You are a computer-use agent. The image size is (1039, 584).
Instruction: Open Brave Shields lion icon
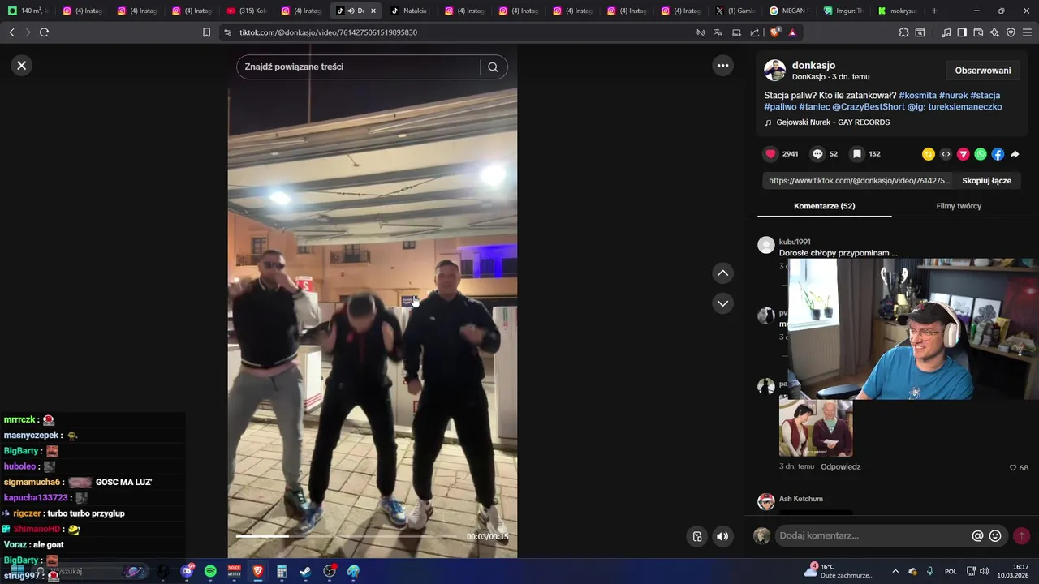tap(774, 32)
